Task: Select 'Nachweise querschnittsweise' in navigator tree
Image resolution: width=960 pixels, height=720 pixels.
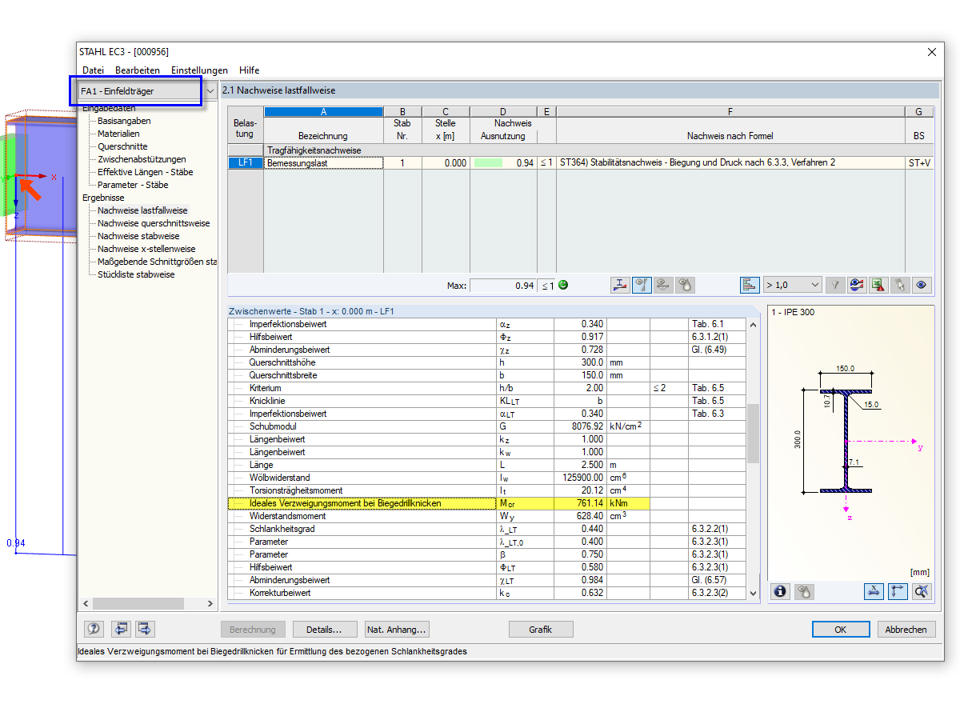Action: 154,223
